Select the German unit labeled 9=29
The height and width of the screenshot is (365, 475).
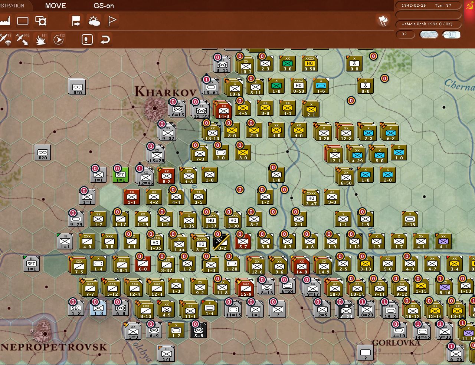[76, 219]
